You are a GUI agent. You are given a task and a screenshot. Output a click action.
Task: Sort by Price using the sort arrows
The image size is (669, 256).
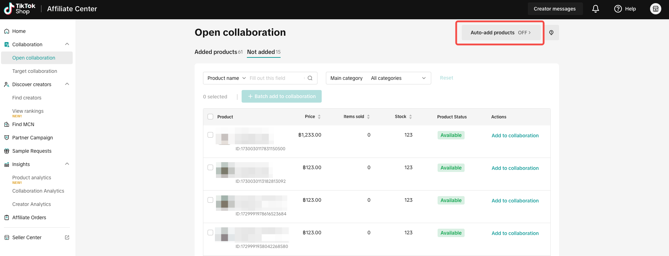point(319,117)
